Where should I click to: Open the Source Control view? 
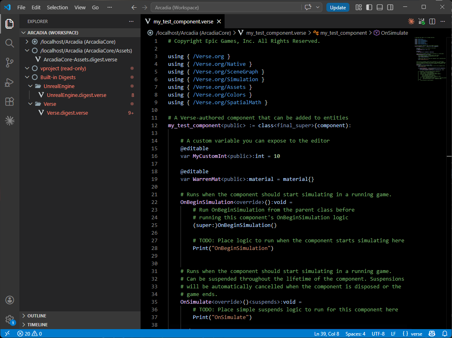pyautogui.click(x=10, y=63)
